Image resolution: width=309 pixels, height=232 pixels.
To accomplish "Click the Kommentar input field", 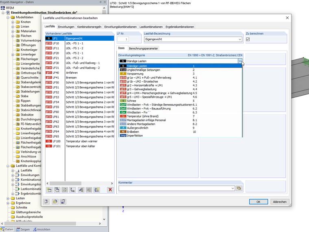I will point(174,188).
